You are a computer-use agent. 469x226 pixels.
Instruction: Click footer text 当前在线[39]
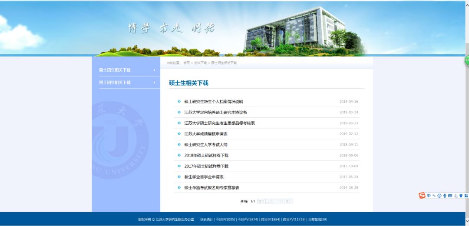click(x=317, y=219)
